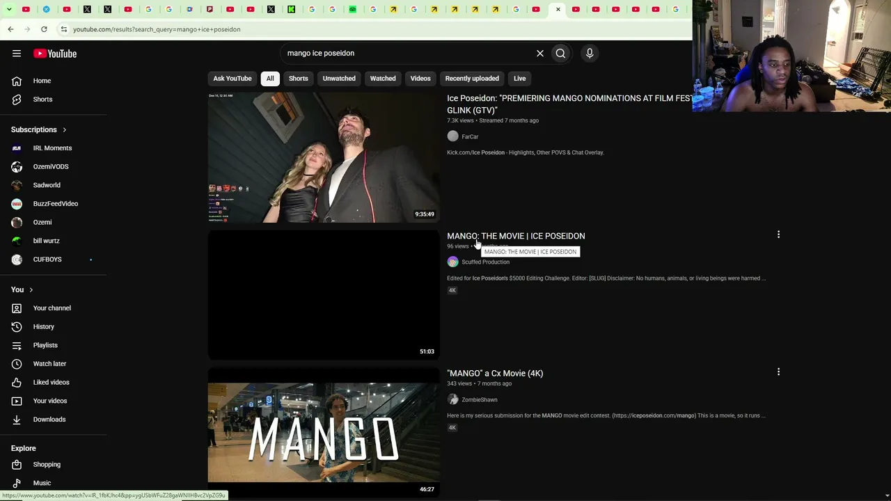Select the All filter chip
The image size is (891, 501).
(x=270, y=79)
